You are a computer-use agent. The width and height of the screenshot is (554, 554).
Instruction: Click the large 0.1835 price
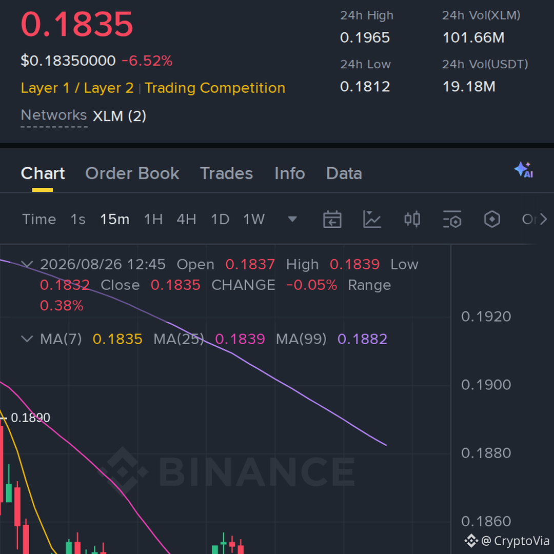coord(77,24)
